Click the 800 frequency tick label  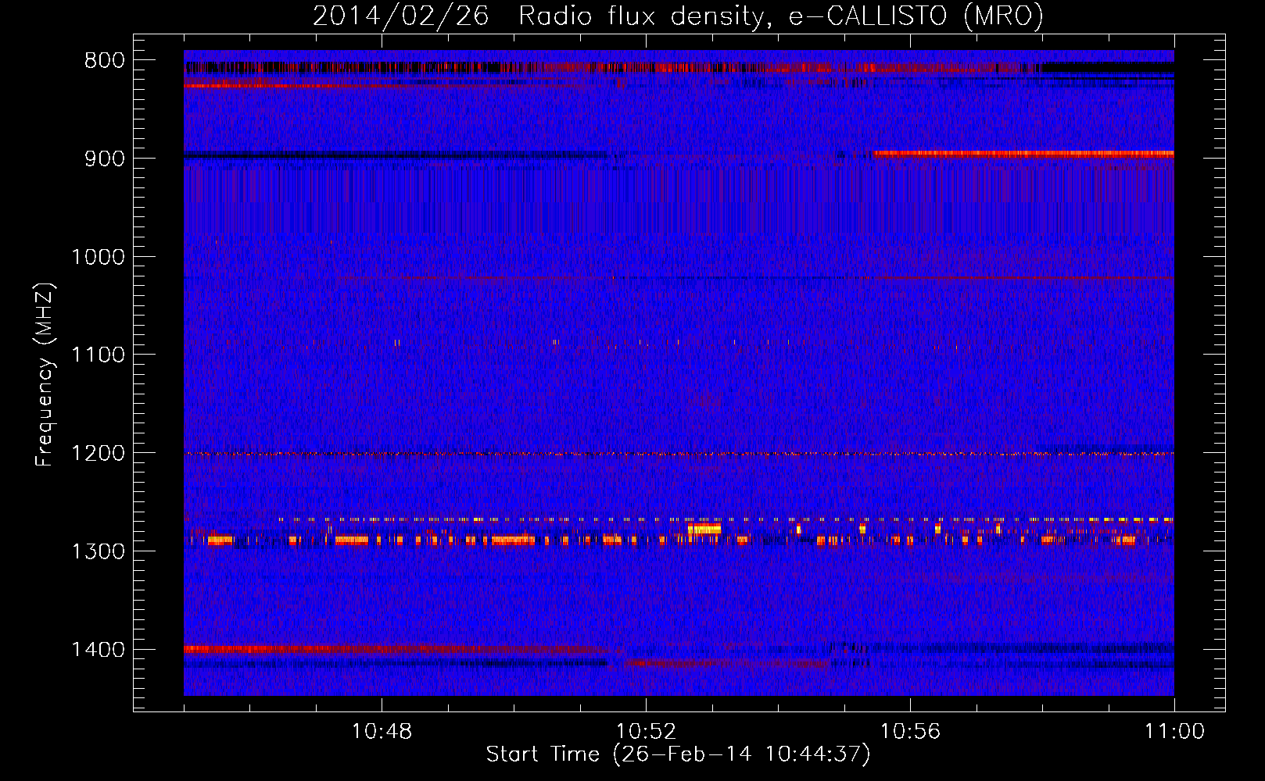(x=104, y=61)
